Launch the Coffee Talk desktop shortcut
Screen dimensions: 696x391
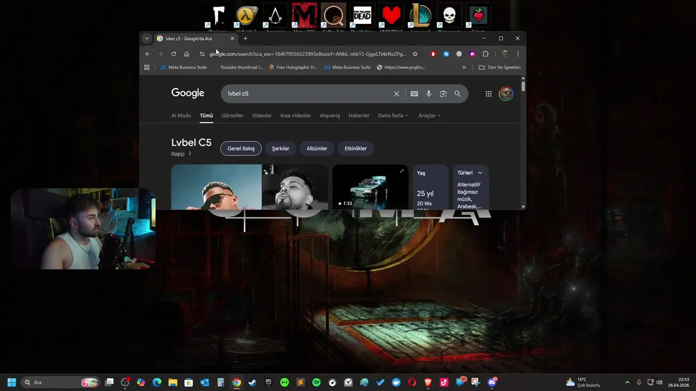tap(333, 16)
